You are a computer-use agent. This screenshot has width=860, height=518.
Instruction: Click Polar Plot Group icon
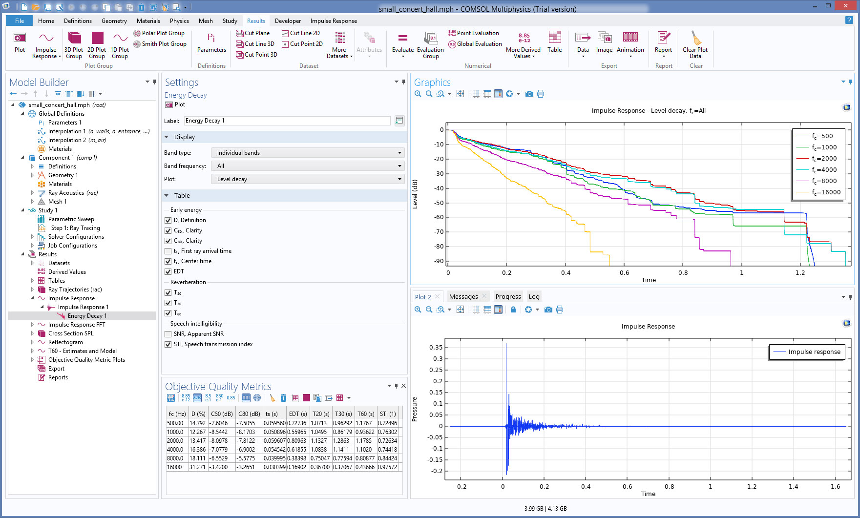tap(137, 33)
